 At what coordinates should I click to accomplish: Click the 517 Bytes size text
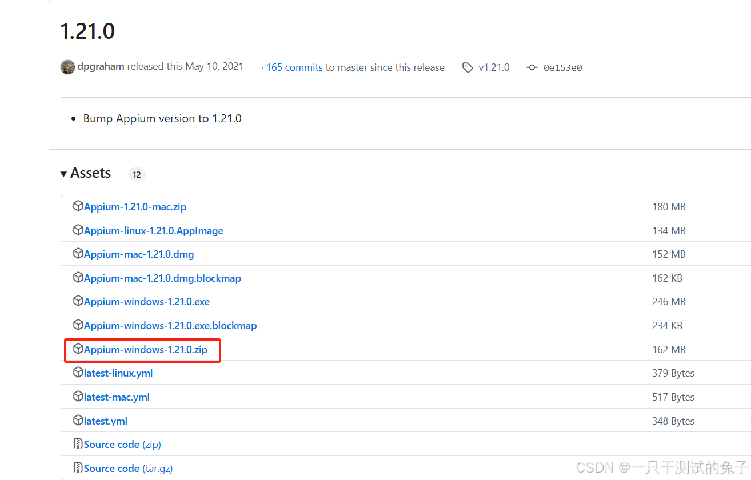click(673, 397)
